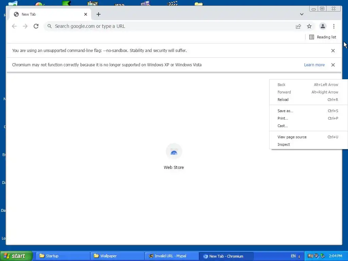Dismiss the Windows XP unsupported warning bar
Viewport: 348px width, 261px height.
pyautogui.click(x=333, y=65)
